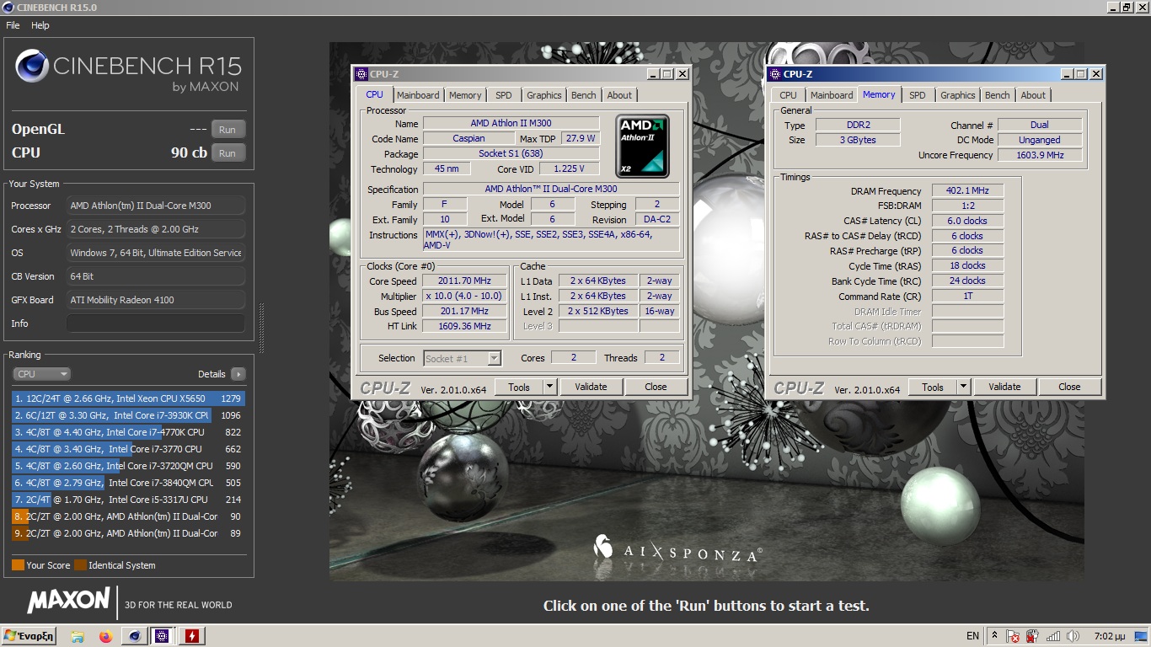Image resolution: width=1151 pixels, height=647 pixels.
Task: Click the taskbar clock showing 7:02
Action: point(1109,636)
